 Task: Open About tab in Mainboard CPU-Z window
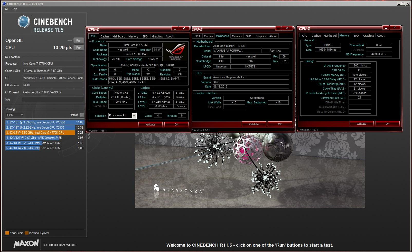pyautogui.click(x=273, y=36)
